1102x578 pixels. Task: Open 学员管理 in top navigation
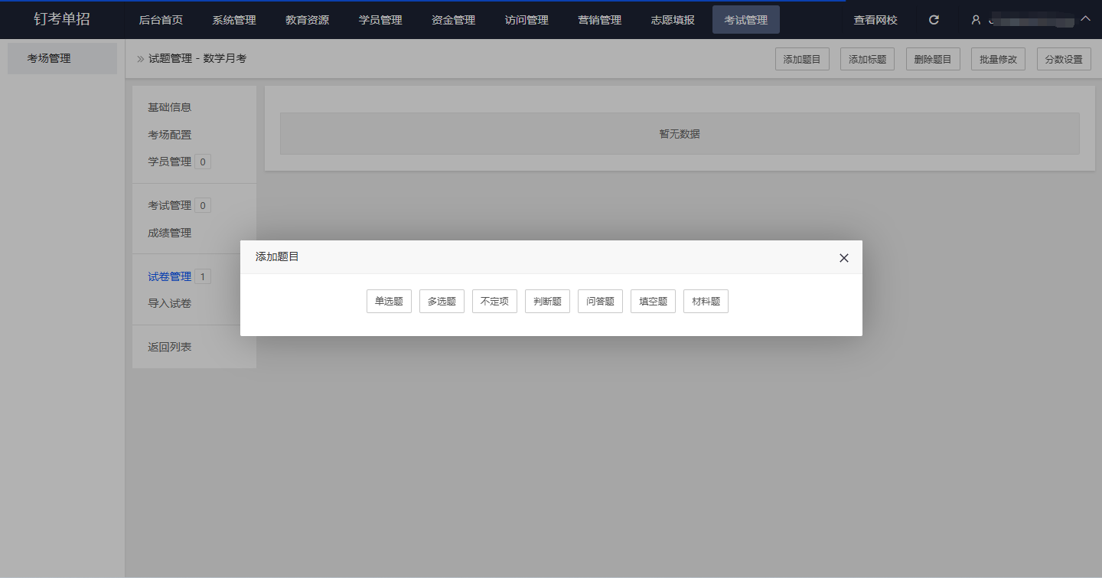(380, 20)
